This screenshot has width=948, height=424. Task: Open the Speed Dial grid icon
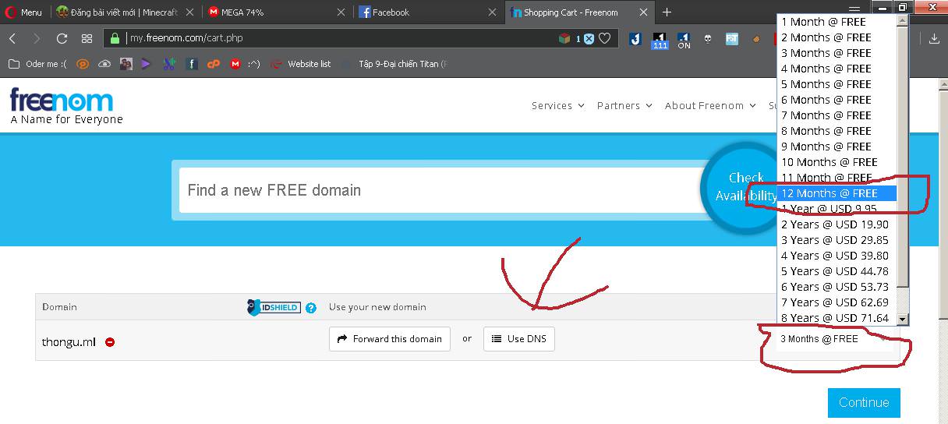tap(87, 38)
